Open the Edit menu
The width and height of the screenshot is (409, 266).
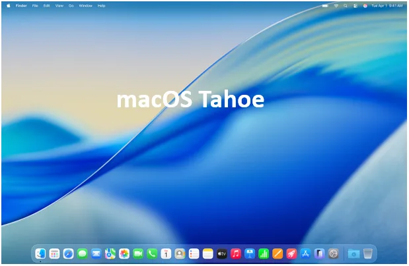[x=47, y=5]
